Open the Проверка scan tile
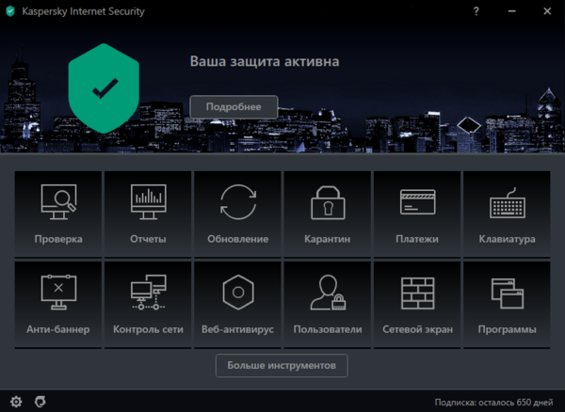 coord(58,214)
